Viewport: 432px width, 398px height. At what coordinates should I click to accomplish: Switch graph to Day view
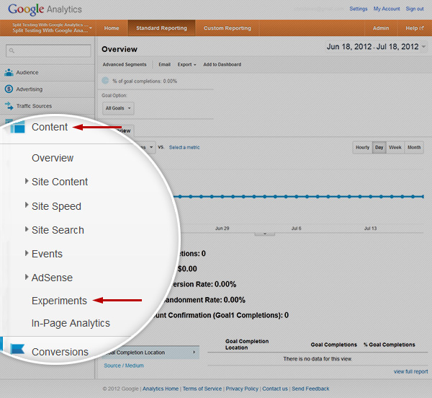[x=379, y=147]
